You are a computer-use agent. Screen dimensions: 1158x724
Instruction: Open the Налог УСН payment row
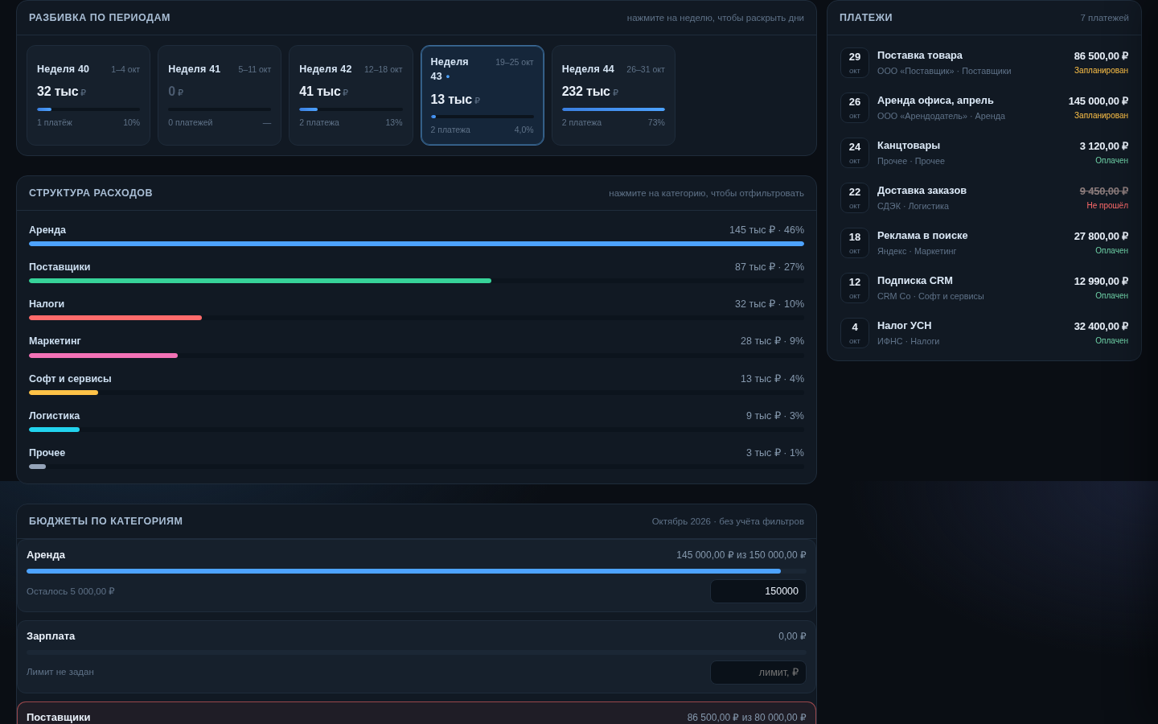[x=984, y=333]
